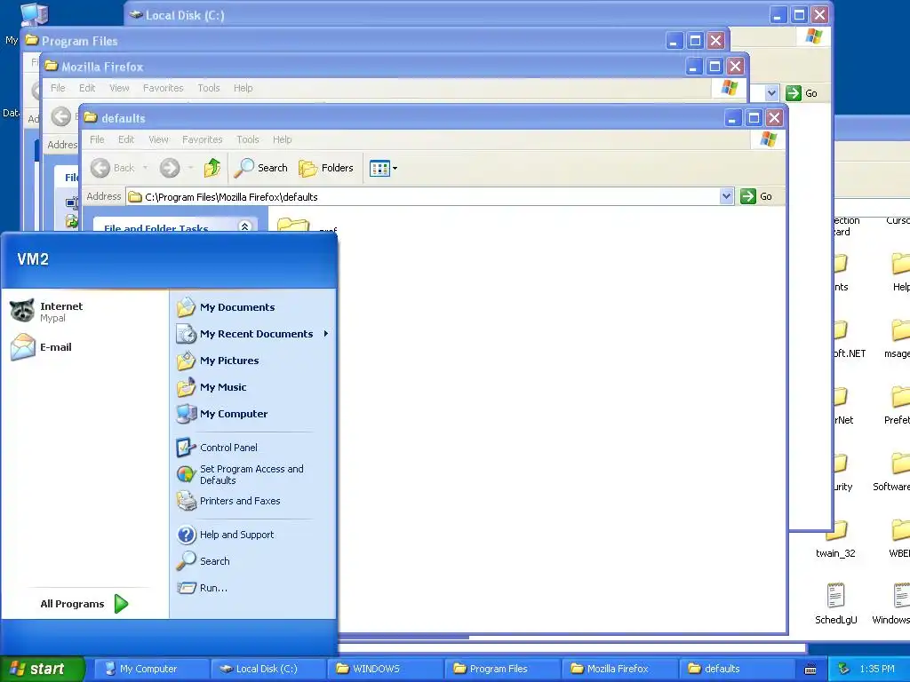
Task: Click Go button in Local Disk window
Action: [x=802, y=92]
